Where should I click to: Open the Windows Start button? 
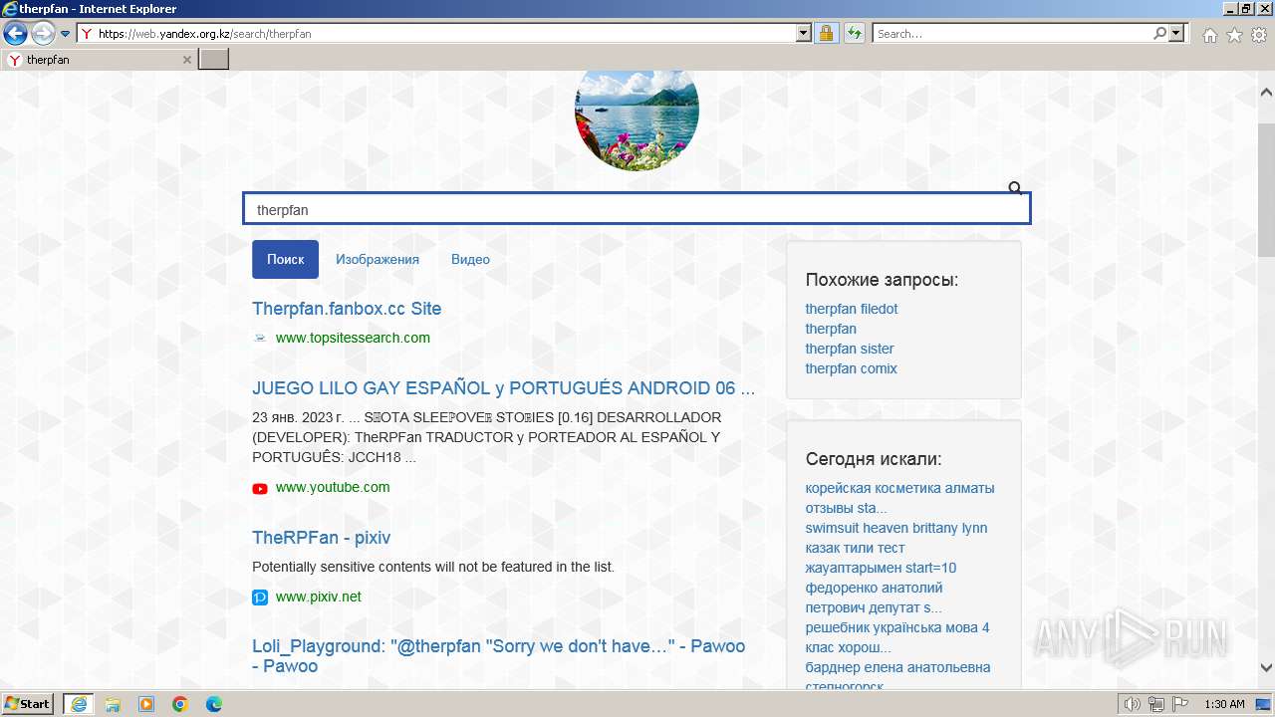point(28,704)
